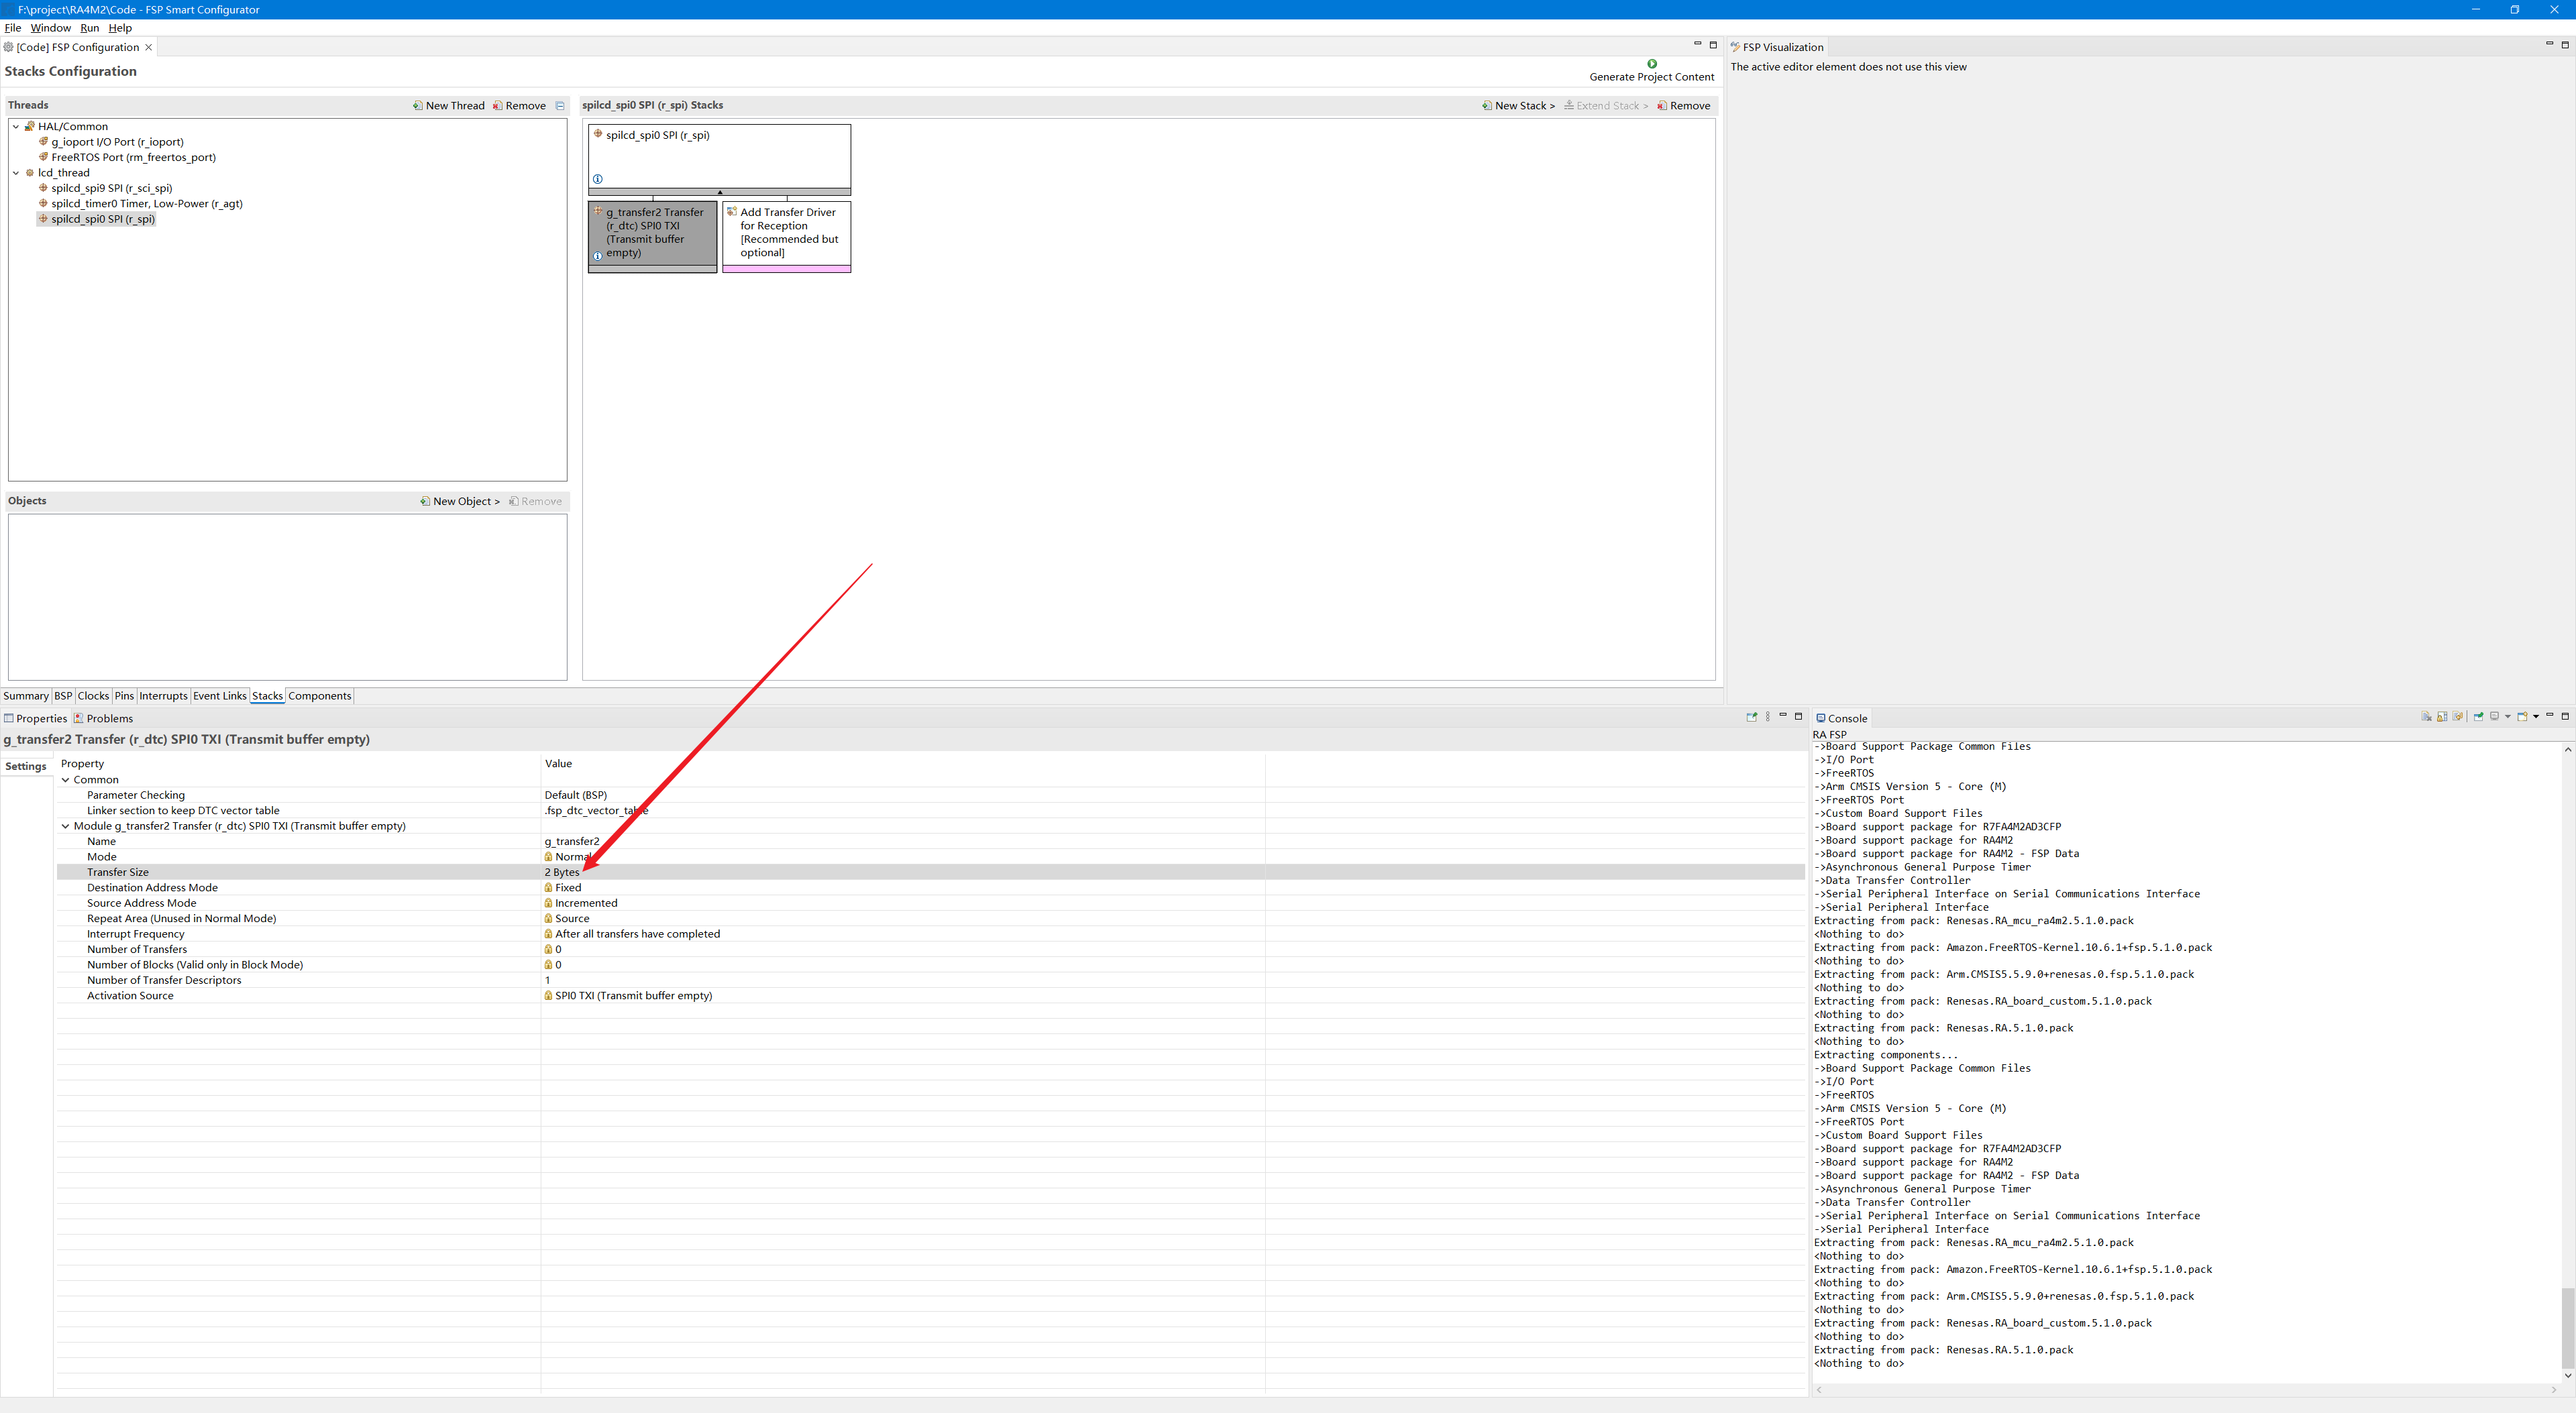Open the Run menu
The height and width of the screenshot is (1413, 2576).
point(89,28)
